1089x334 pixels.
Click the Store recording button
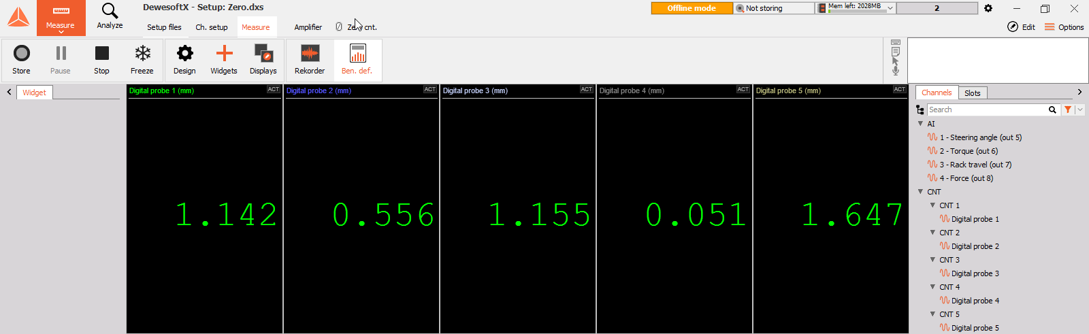tap(22, 60)
